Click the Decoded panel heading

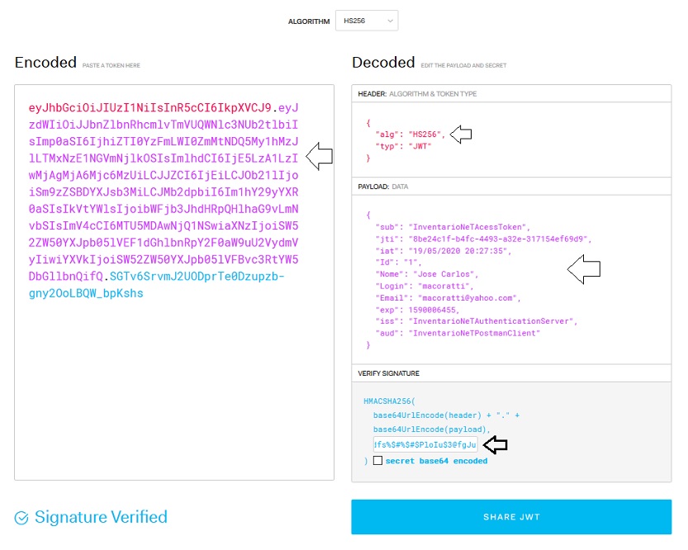pyautogui.click(x=382, y=62)
